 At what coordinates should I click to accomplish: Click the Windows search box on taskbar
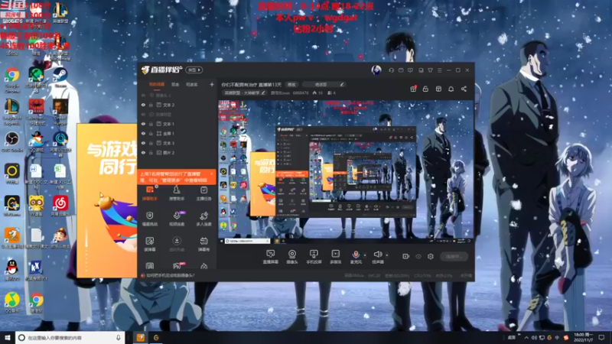click(70, 337)
